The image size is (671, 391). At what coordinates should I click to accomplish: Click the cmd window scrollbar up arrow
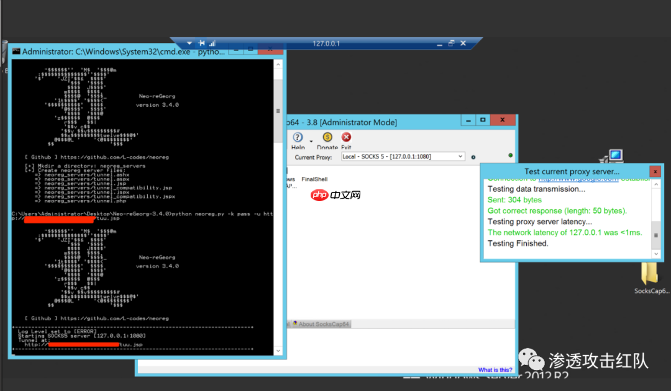[278, 65]
